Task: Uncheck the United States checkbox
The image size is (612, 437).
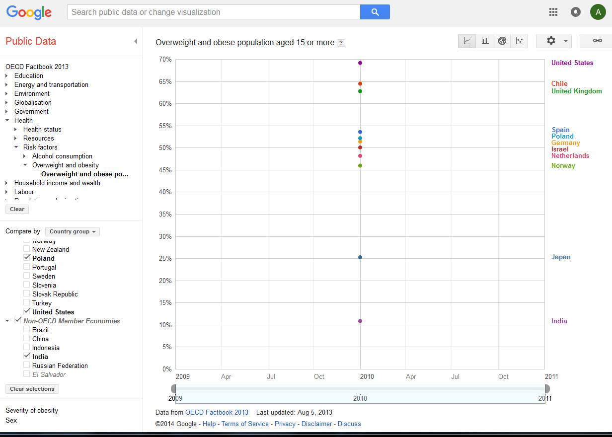Action: 27,311
